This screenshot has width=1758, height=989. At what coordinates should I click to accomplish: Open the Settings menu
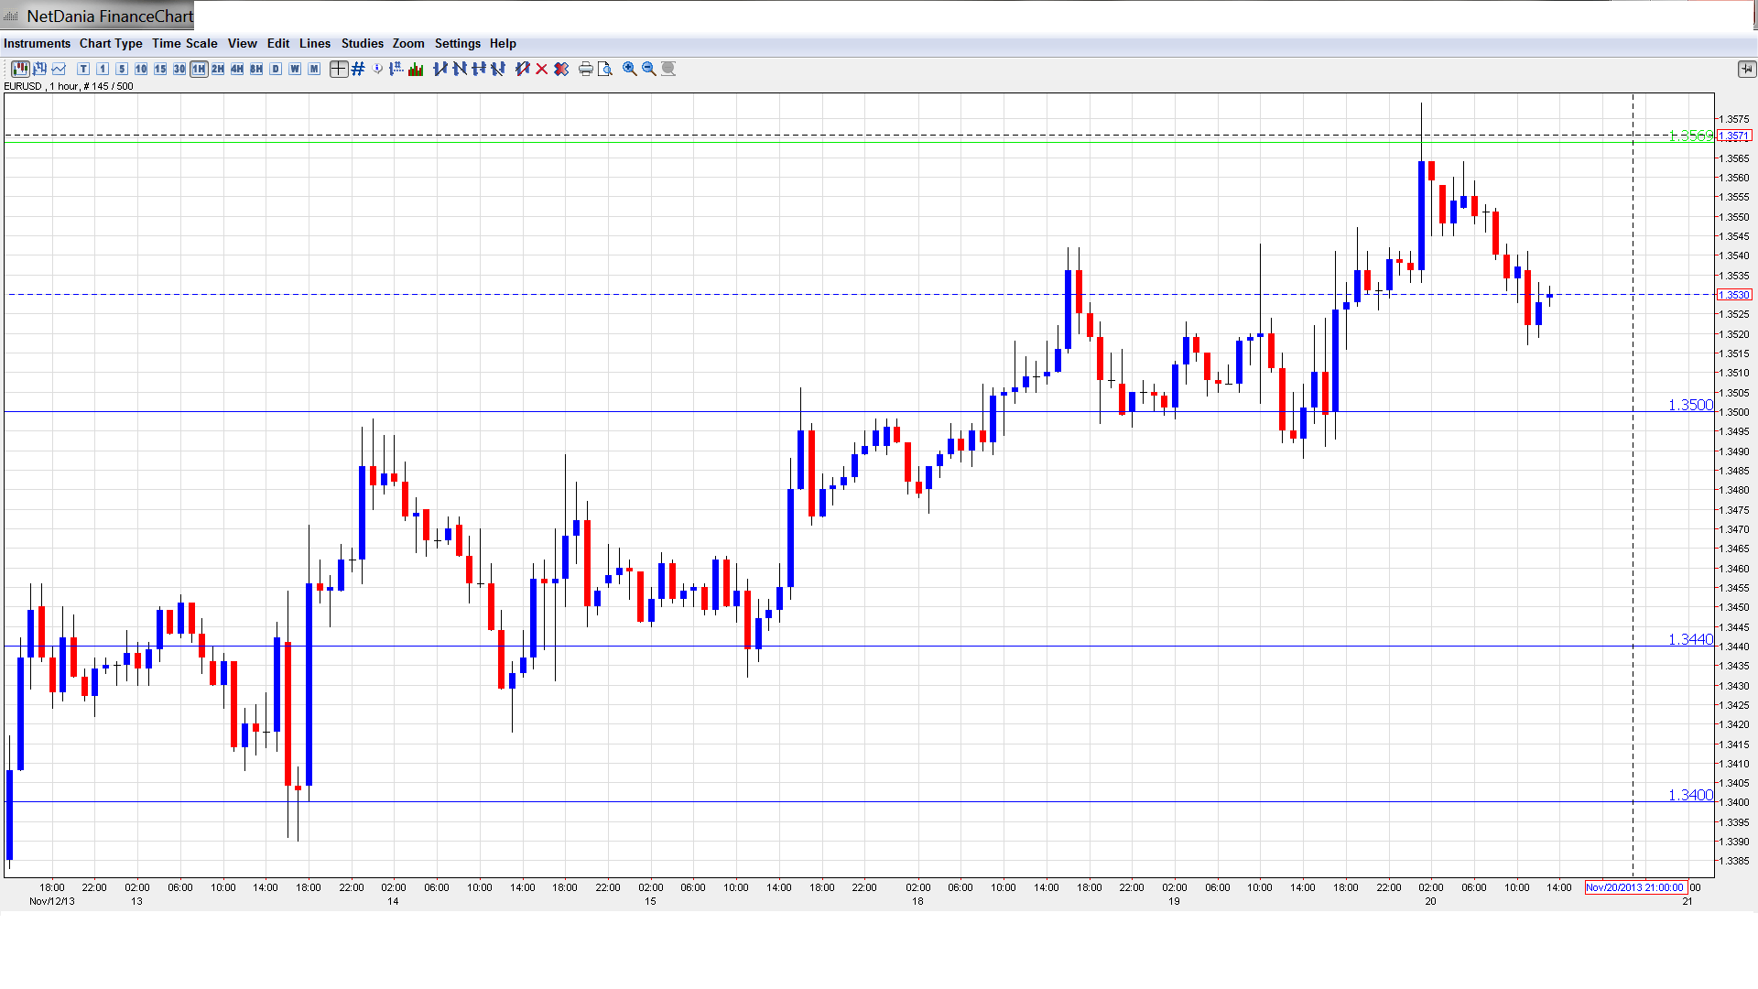coord(457,43)
